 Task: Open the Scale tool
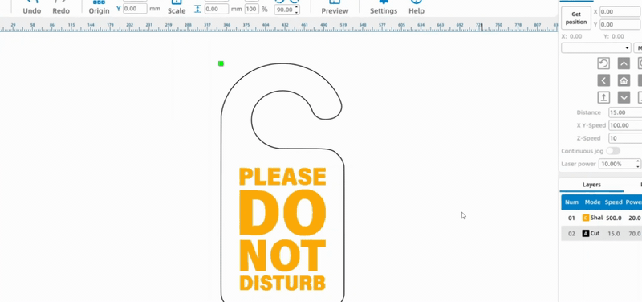pyautogui.click(x=177, y=7)
